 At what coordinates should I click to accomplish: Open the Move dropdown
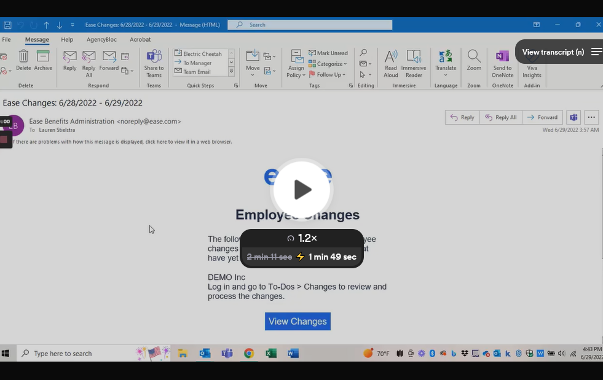(253, 63)
